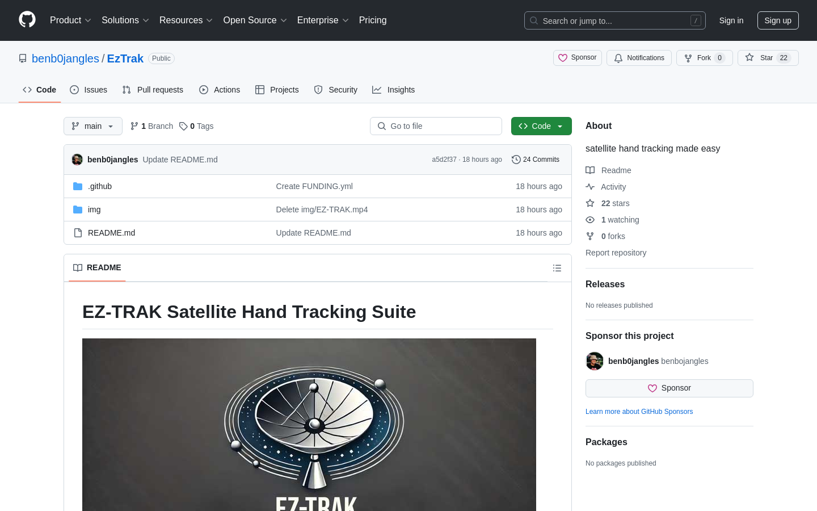View the 0 Tags list
Screen dimensions: 817x511
(196, 126)
